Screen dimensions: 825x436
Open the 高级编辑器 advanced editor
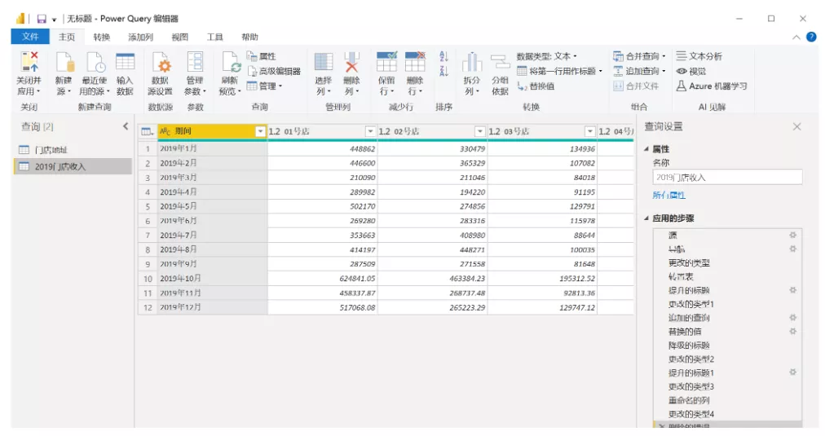274,71
